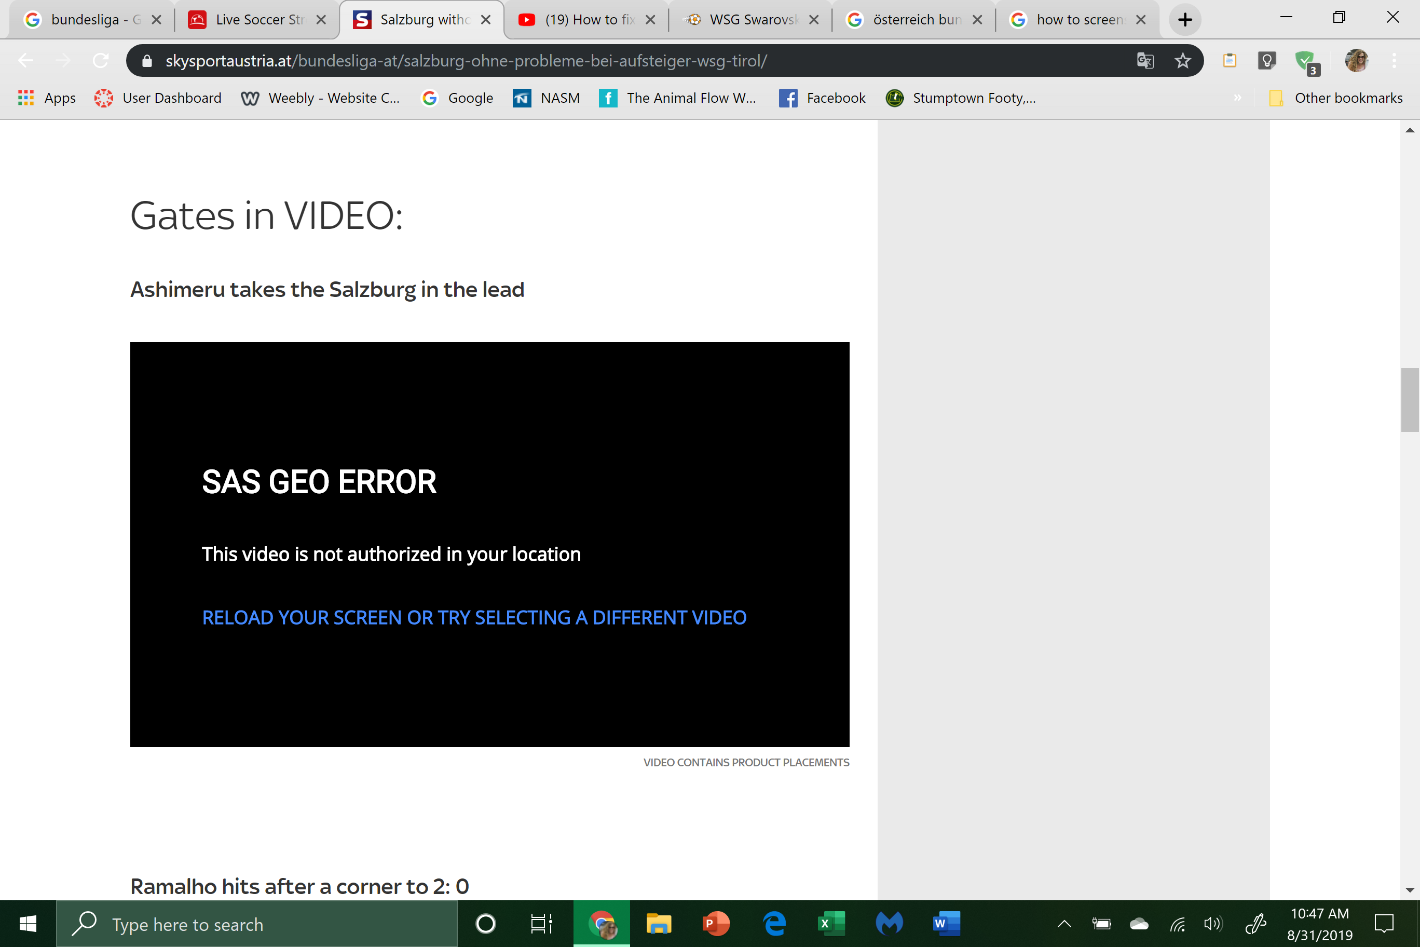Open the taskbar clock and date
The width and height of the screenshot is (1420, 947).
tap(1320, 924)
